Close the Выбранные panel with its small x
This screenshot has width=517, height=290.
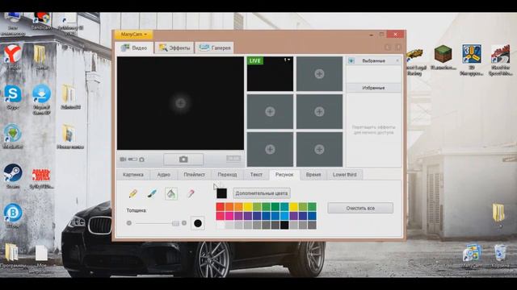(397, 60)
